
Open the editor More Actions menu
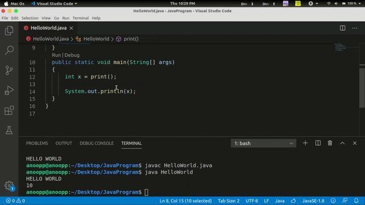[x=355, y=28]
